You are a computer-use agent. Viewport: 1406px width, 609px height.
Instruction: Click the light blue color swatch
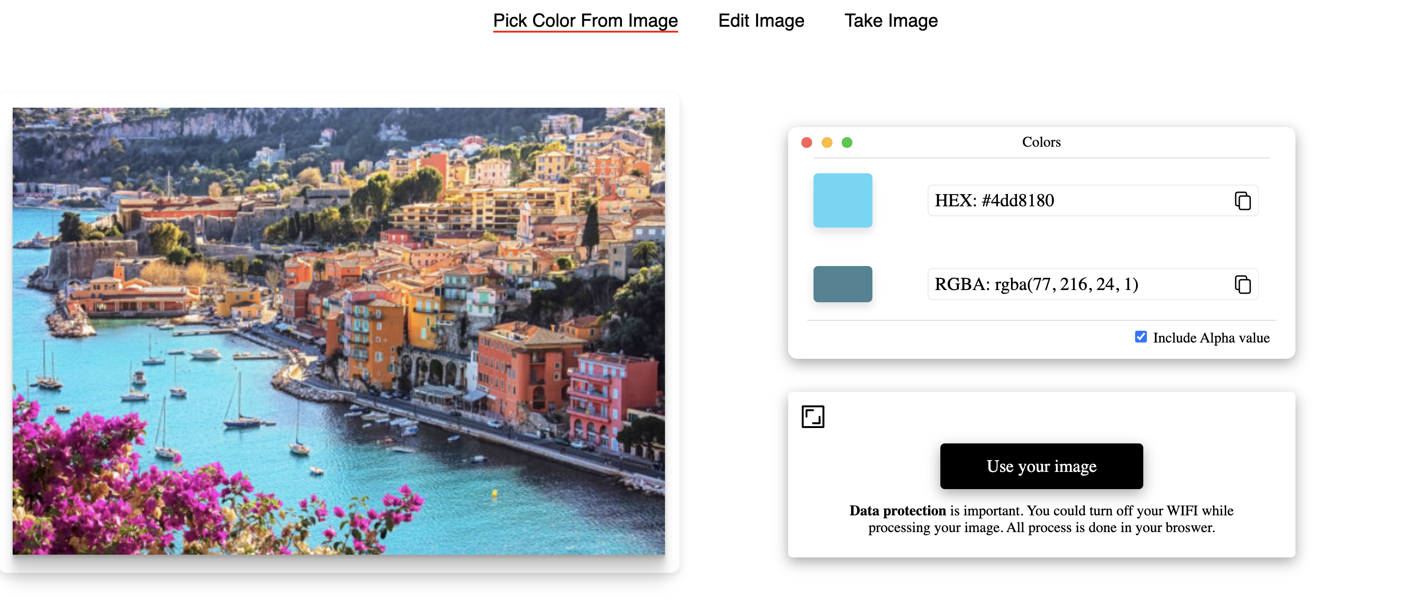[842, 200]
